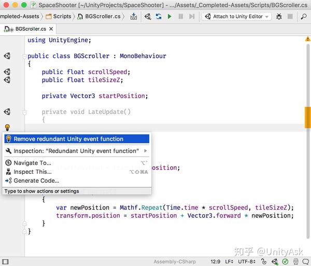
Task: Click the warning triangle at editor top right
Action: [307, 39]
